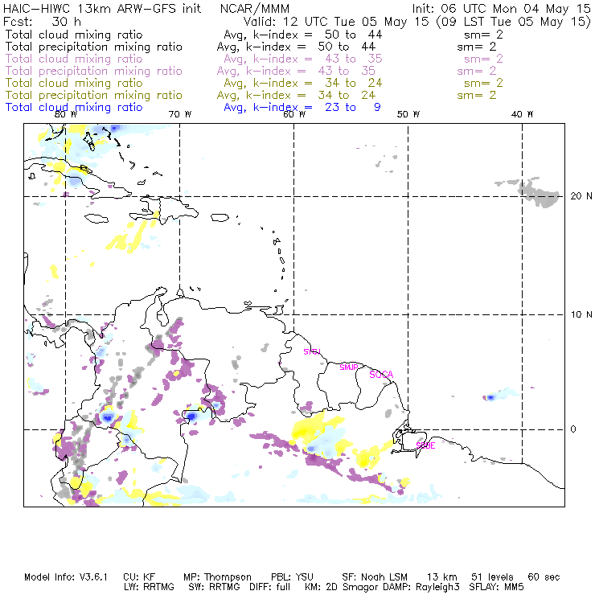
Task: Select the SMJP station label
Action: coord(349,367)
